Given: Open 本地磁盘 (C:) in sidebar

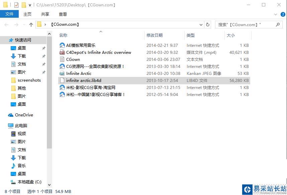Looking at the screenshot, I should (x=29, y=182).
